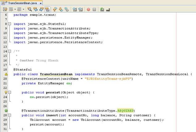Click the string "EJB3EntityTrans-ejbPU"
The width and height of the screenshot is (196, 132).
tap(108, 79)
